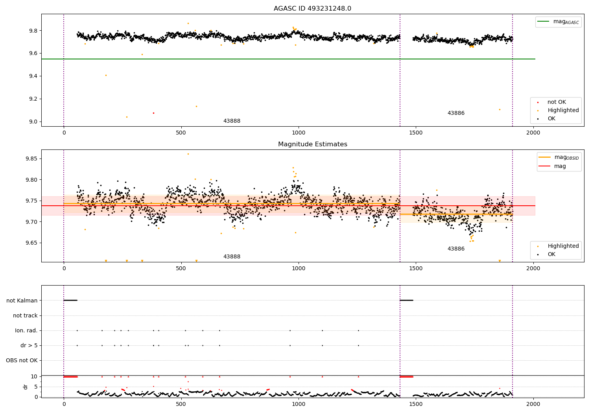Viewport: 590px width, 413px height.
Task: Click the 9.80 y-axis tick label
Action: [32, 180]
